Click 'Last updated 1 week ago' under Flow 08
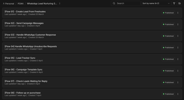 [x=15, y=95]
